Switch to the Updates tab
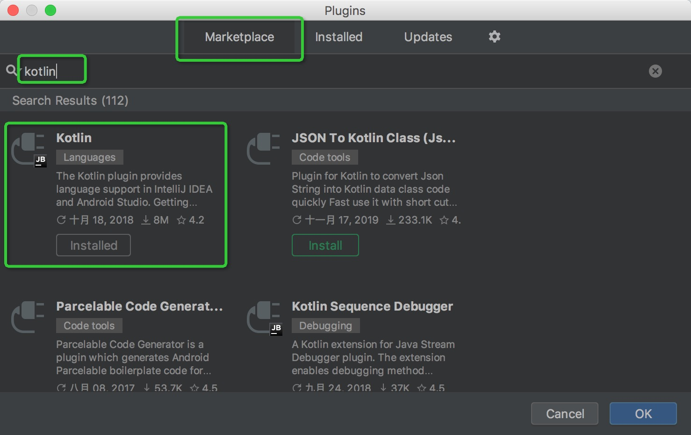691x435 pixels. [x=428, y=37]
